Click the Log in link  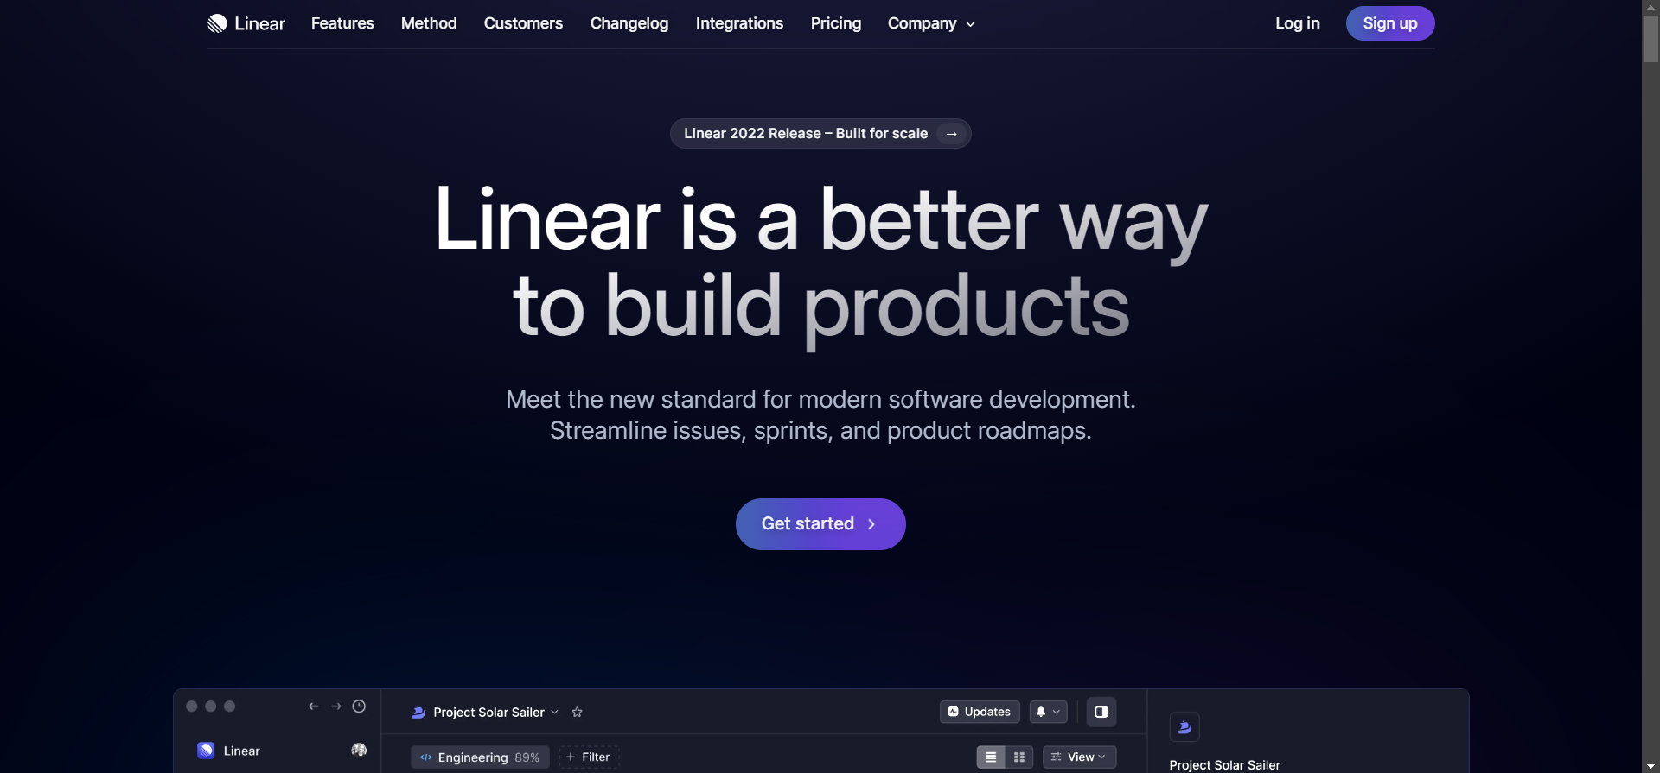[x=1297, y=23]
